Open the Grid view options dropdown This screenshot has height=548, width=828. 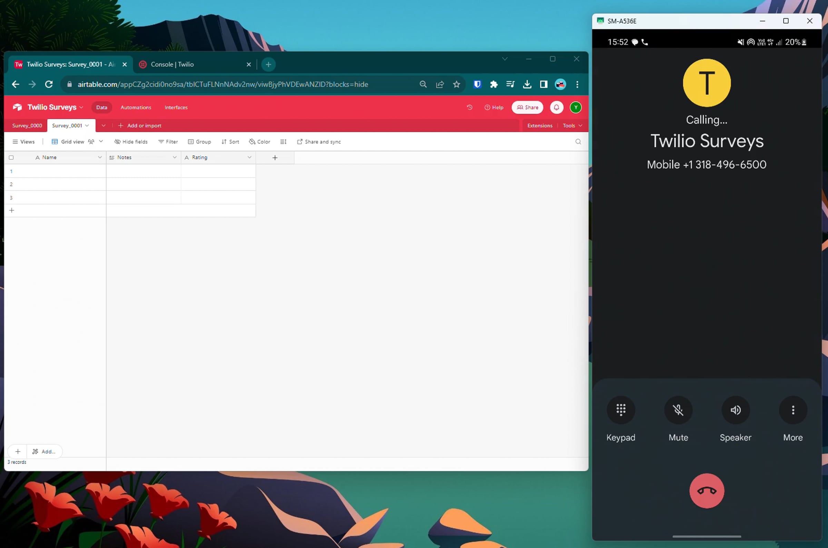(101, 142)
